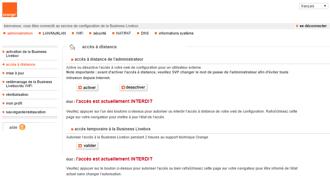
Task: Click the remote access header icon
Action: 72,47
